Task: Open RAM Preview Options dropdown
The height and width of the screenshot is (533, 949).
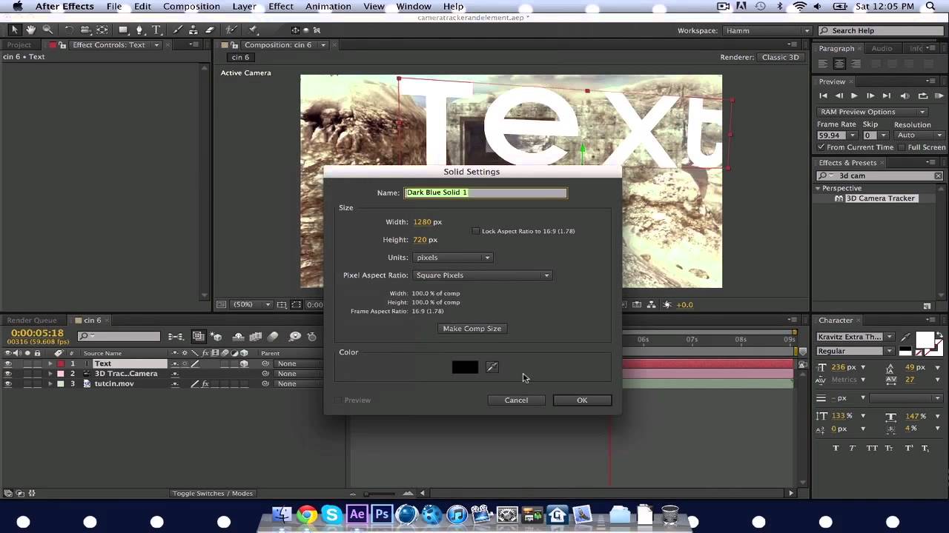Action: pyautogui.click(x=873, y=112)
